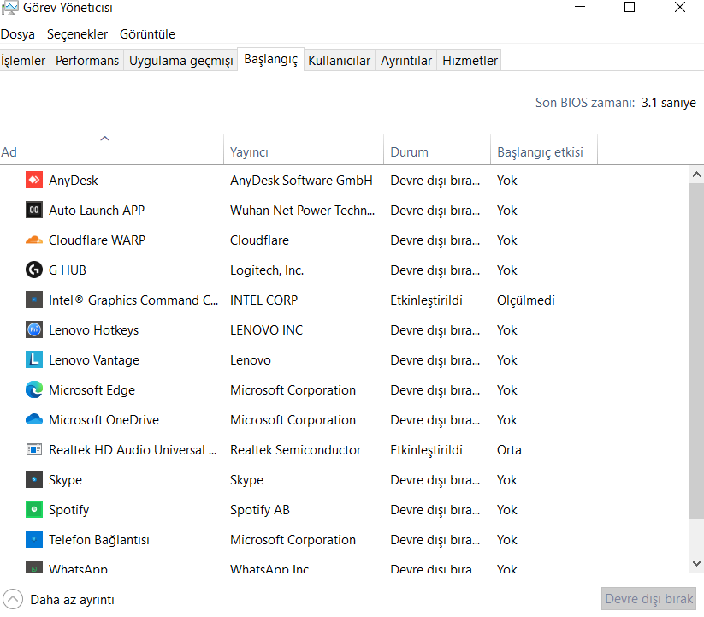704x617 pixels.
Task: Click the Microsoft Edge icon
Action: pyautogui.click(x=34, y=390)
